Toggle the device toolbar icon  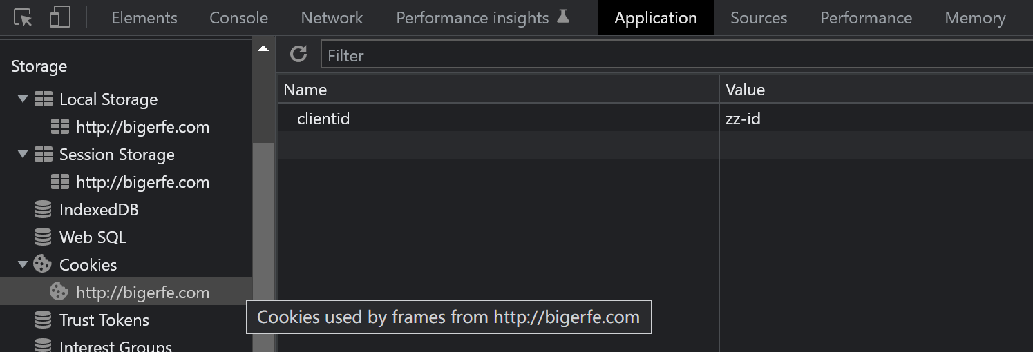pyautogui.click(x=60, y=18)
